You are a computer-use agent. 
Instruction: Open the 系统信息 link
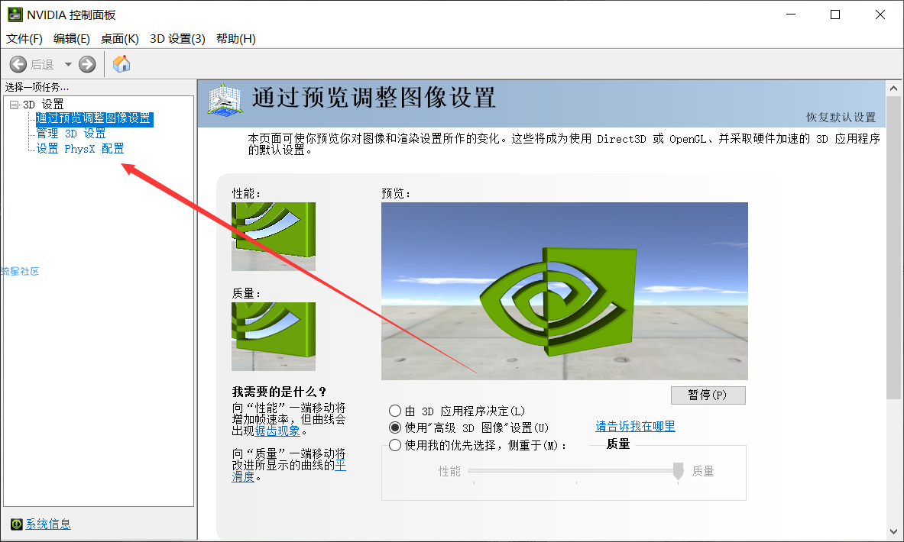click(48, 524)
